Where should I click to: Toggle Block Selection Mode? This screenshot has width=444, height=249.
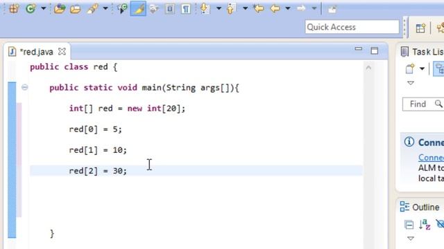pyautogui.click(x=169, y=9)
